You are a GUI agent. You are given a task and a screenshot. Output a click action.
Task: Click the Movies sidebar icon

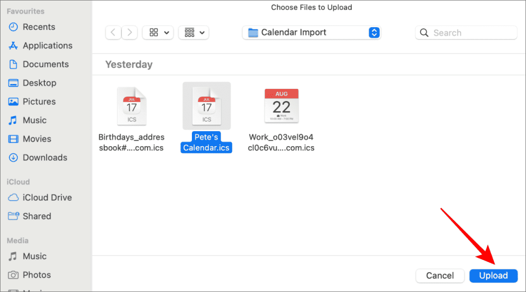point(14,139)
